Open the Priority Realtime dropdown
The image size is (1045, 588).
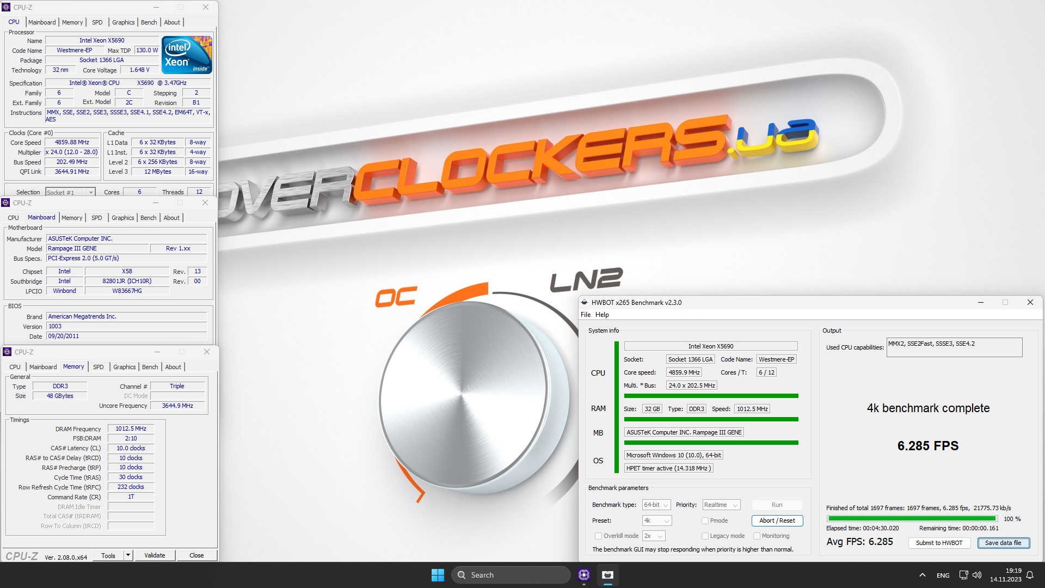(721, 505)
